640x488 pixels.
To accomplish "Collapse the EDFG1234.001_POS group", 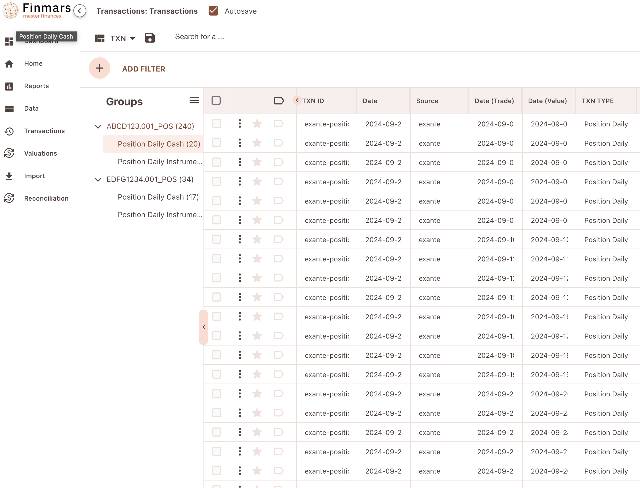I will coord(98,179).
